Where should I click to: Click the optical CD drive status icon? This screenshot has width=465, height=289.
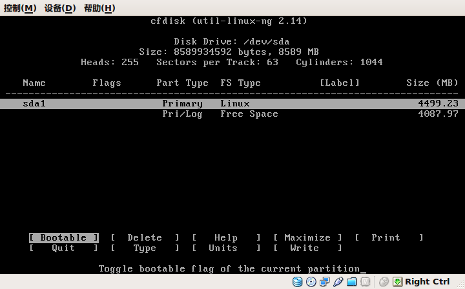click(x=311, y=282)
